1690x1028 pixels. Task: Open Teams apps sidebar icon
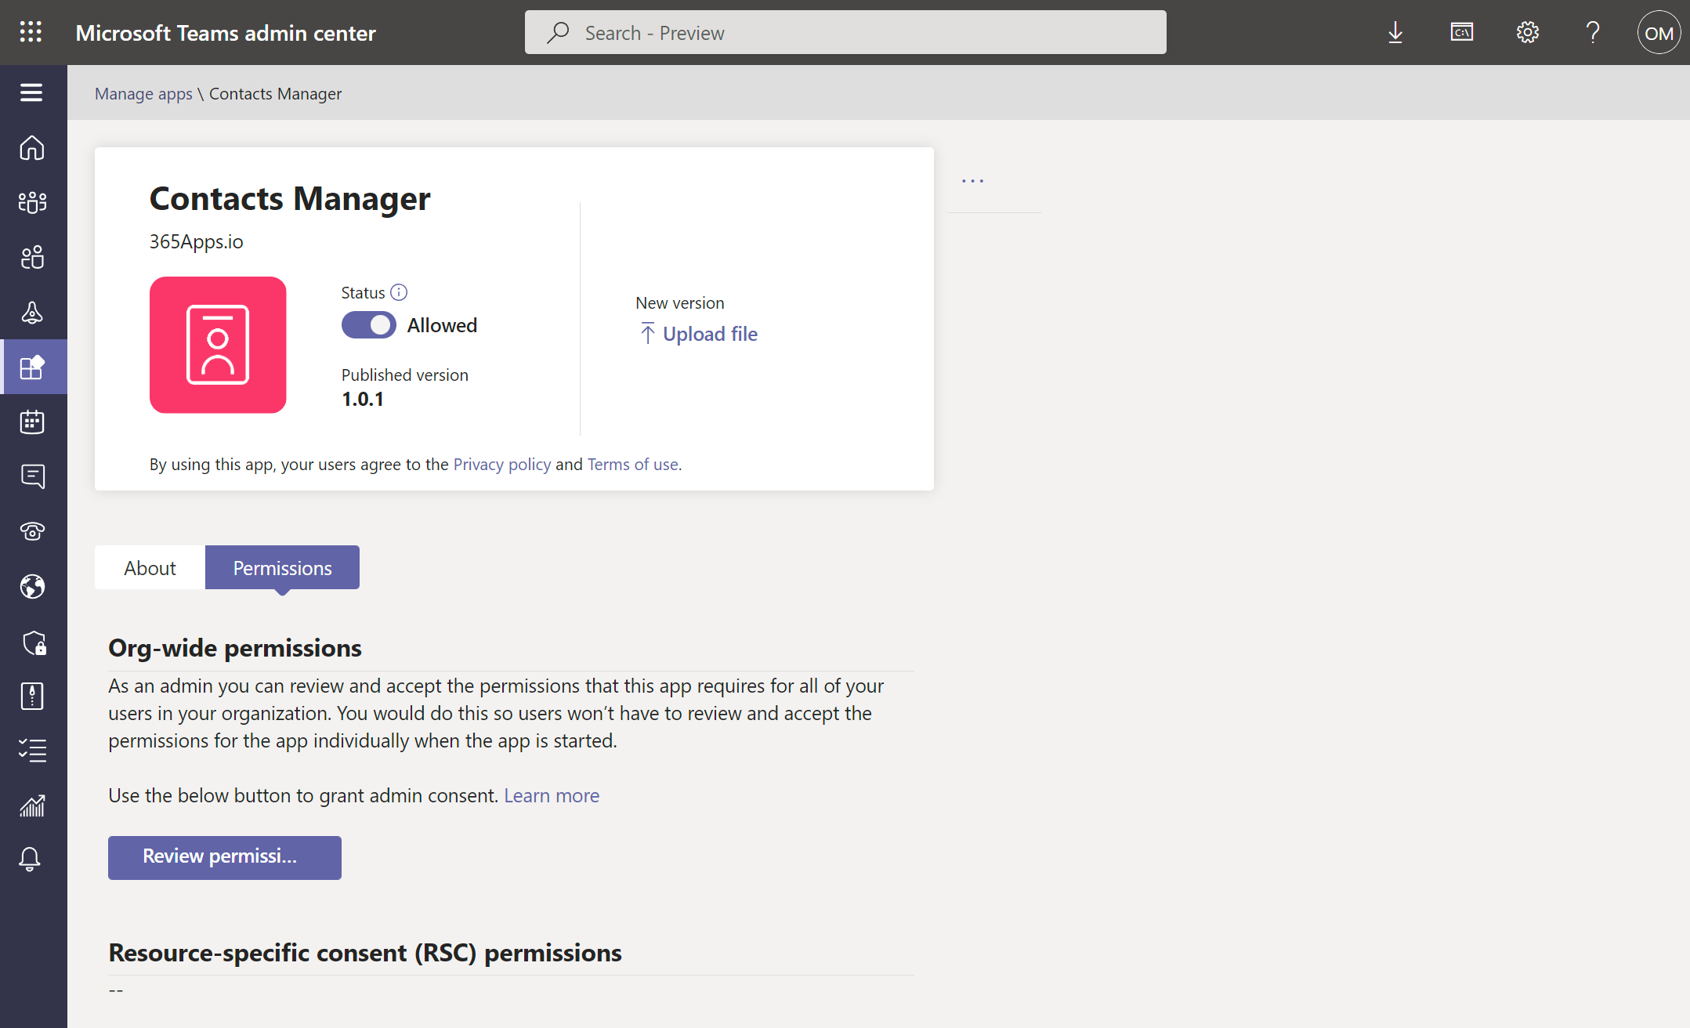(32, 367)
